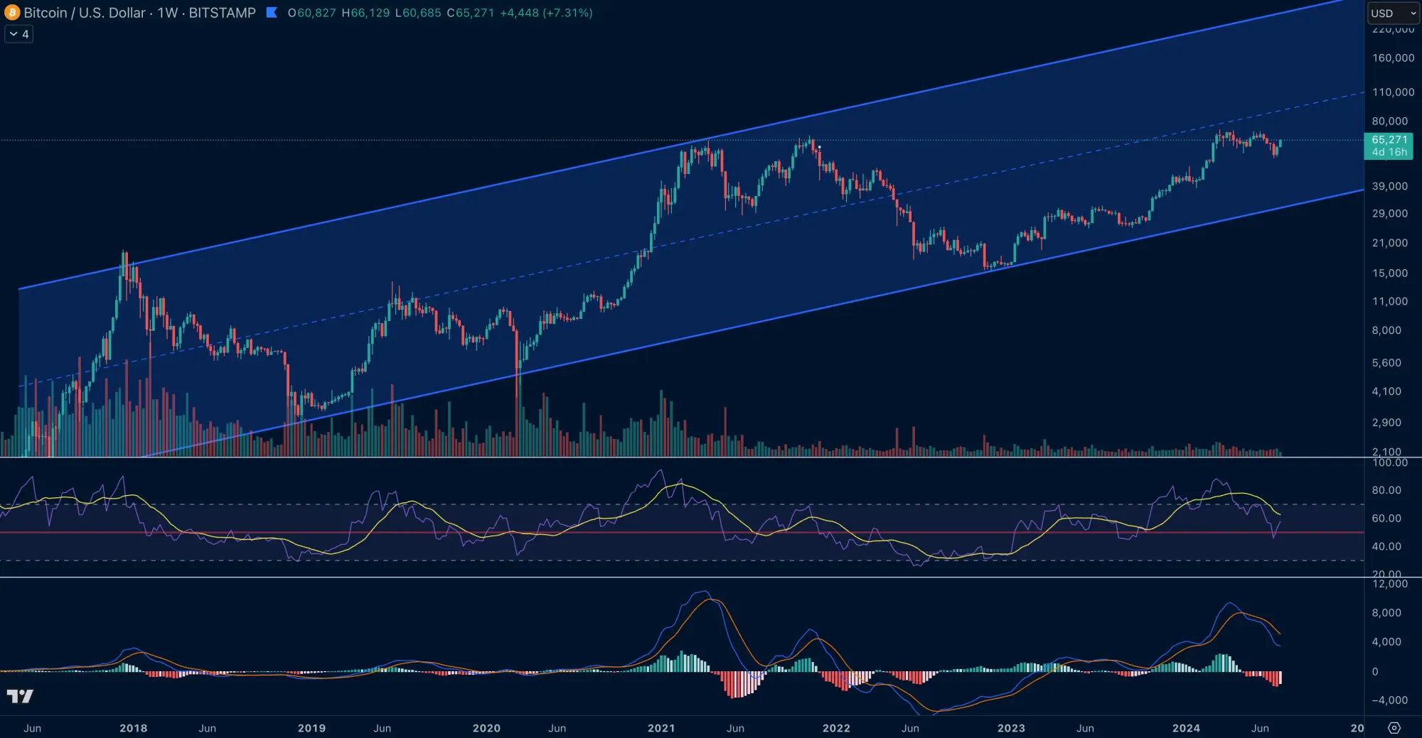
Task: Click the current price label 65,271
Action: pyautogui.click(x=1389, y=140)
